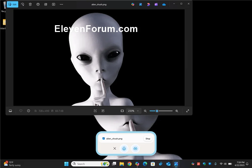Open File Explorer from the taskbar
Image resolution: width=252 pixels, height=168 pixels.
[x=122, y=164]
